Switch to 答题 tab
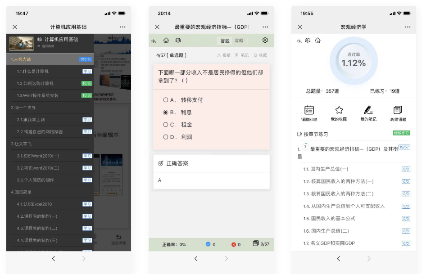The height and width of the screenshot is (274, 422). [225, 40]
